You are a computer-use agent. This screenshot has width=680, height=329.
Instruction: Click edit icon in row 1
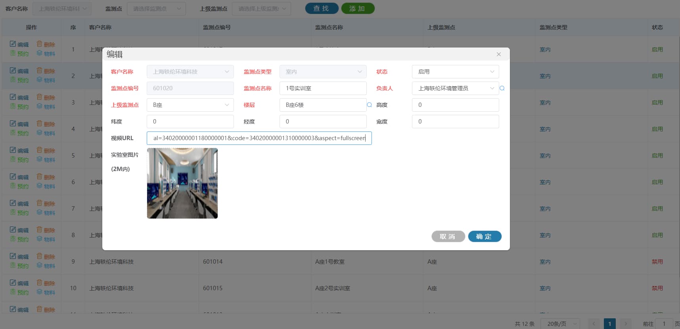pyautogui.click(x=13, y=44)
